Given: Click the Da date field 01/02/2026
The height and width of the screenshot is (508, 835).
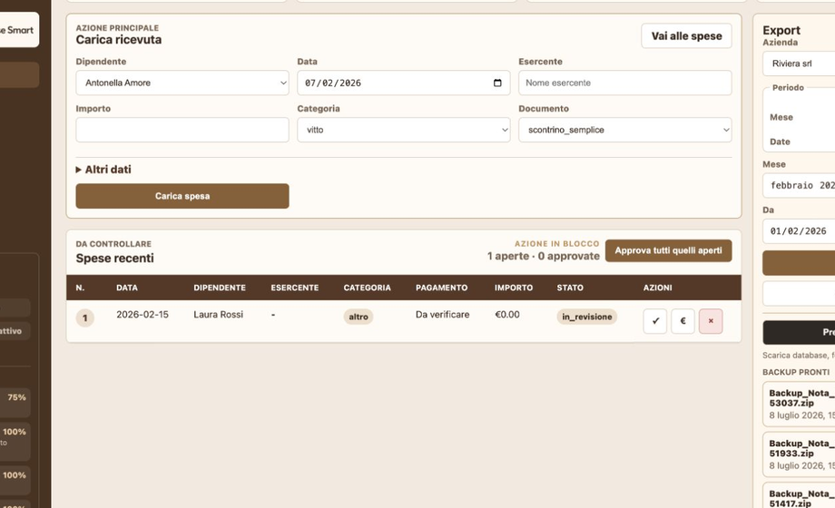Looking at the screenshot, I should [x=799, y=231].
